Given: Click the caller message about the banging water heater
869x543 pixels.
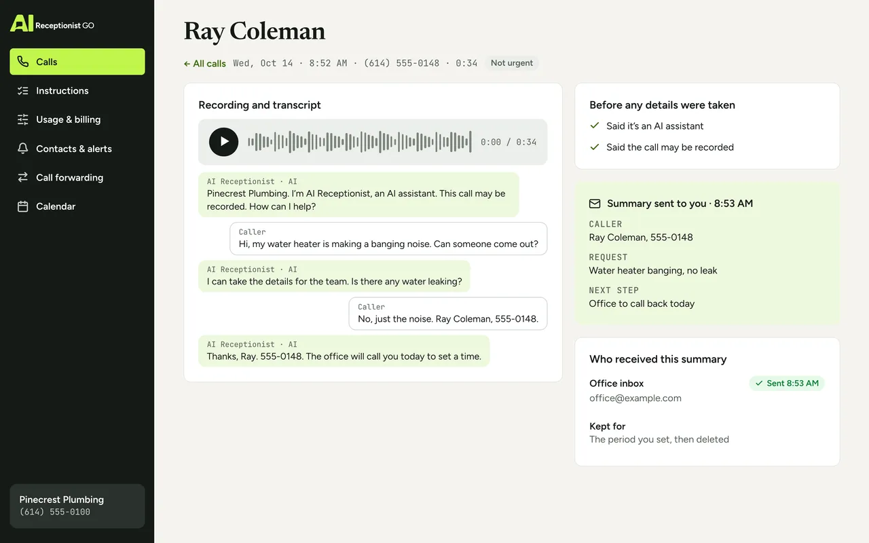Looking at the screenshot, I should pos(388,238).
